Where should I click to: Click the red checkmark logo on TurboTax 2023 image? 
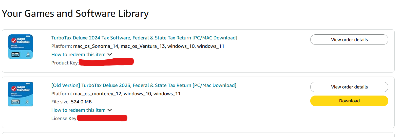coord(14,89)
